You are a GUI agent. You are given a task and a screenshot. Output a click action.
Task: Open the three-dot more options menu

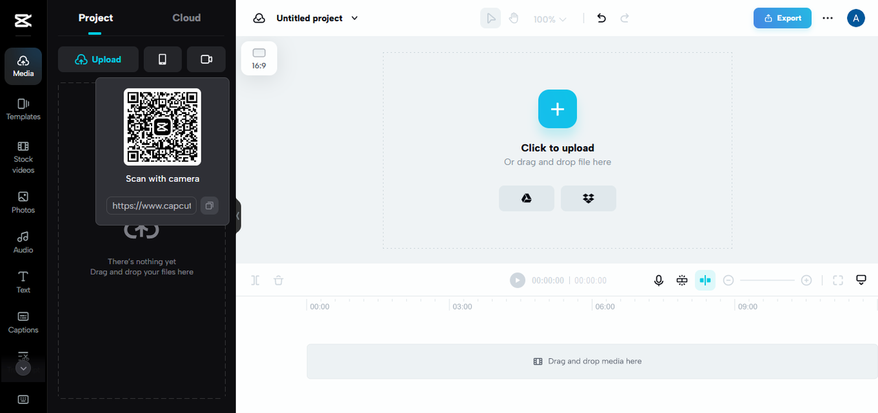pyautogui.click(x=828, y=19)
